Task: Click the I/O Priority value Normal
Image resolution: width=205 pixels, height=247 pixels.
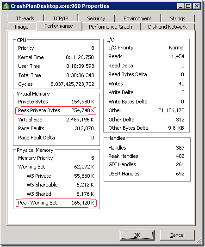Action: 177,48
